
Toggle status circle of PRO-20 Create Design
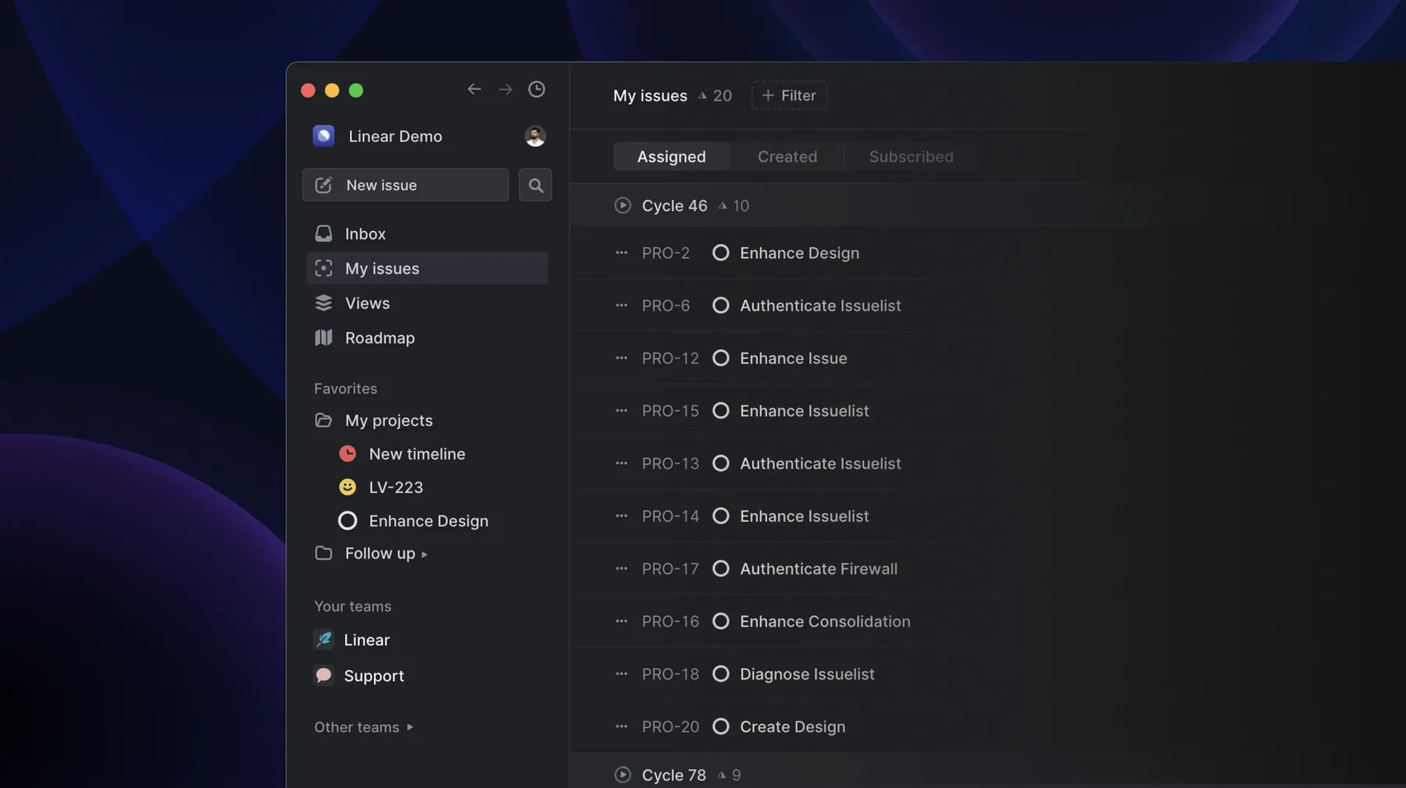click(721, 726)
